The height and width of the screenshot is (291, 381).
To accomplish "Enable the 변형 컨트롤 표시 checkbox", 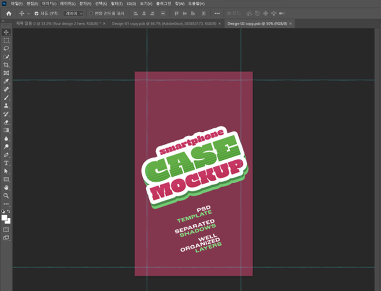I will [91, 13].
